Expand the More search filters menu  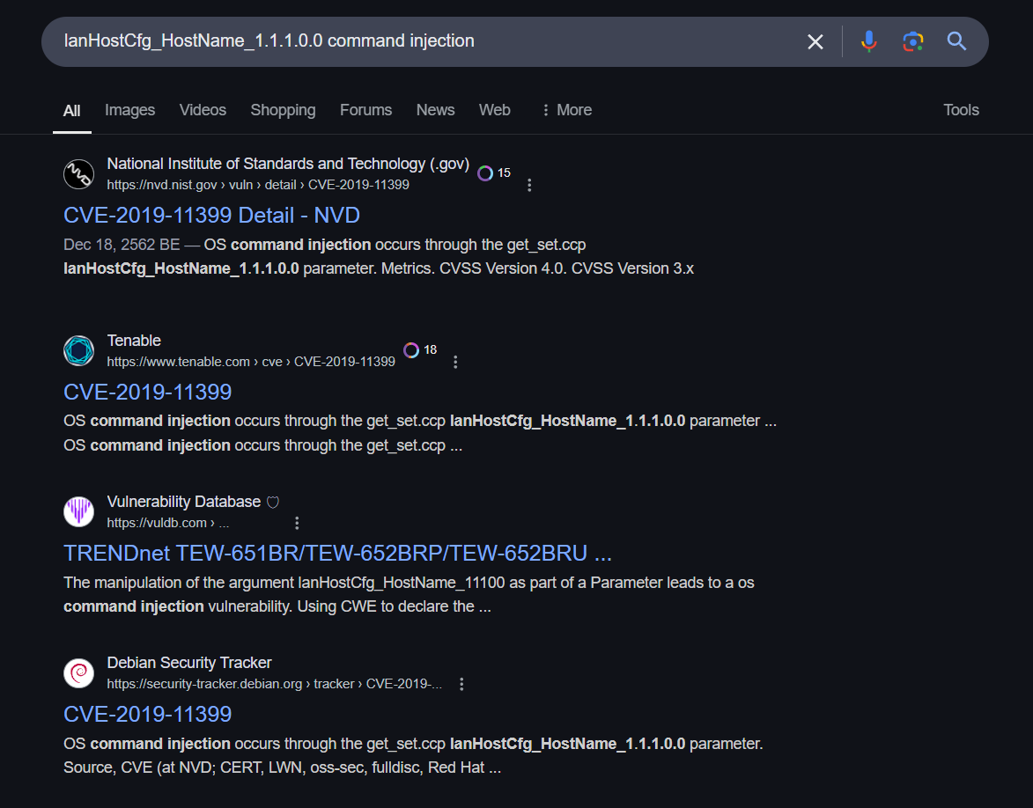(566, 110)
